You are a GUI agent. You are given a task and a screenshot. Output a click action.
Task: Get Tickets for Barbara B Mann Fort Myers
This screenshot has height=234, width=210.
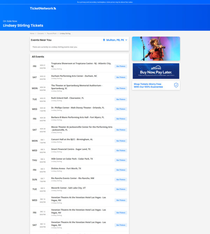[121, 119]
